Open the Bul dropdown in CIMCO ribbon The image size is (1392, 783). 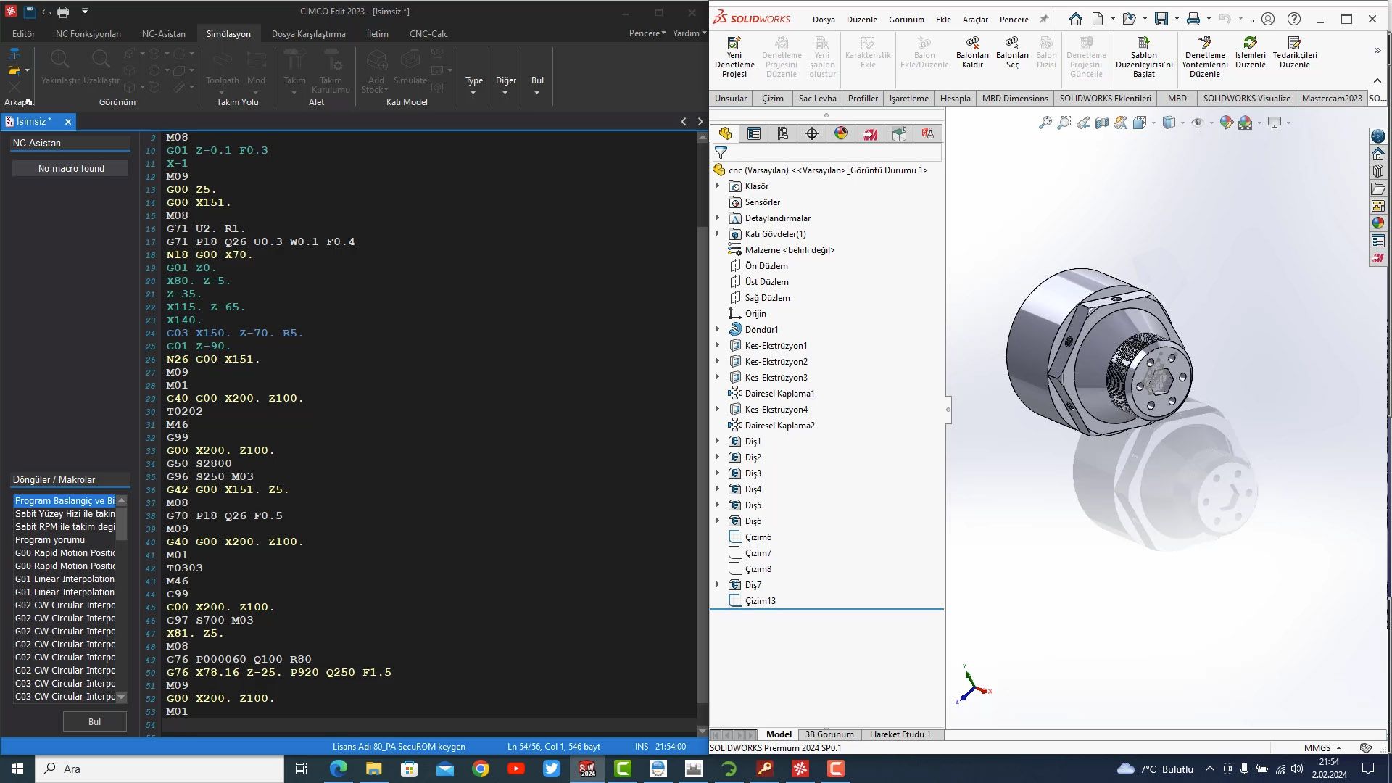537,85
